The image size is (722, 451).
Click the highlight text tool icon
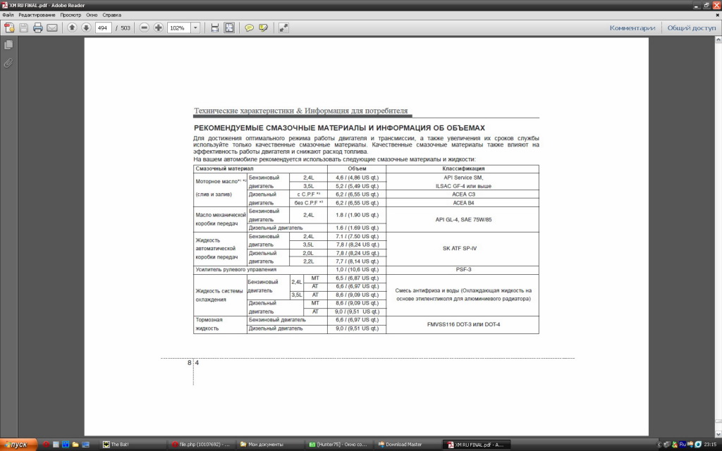264,27
